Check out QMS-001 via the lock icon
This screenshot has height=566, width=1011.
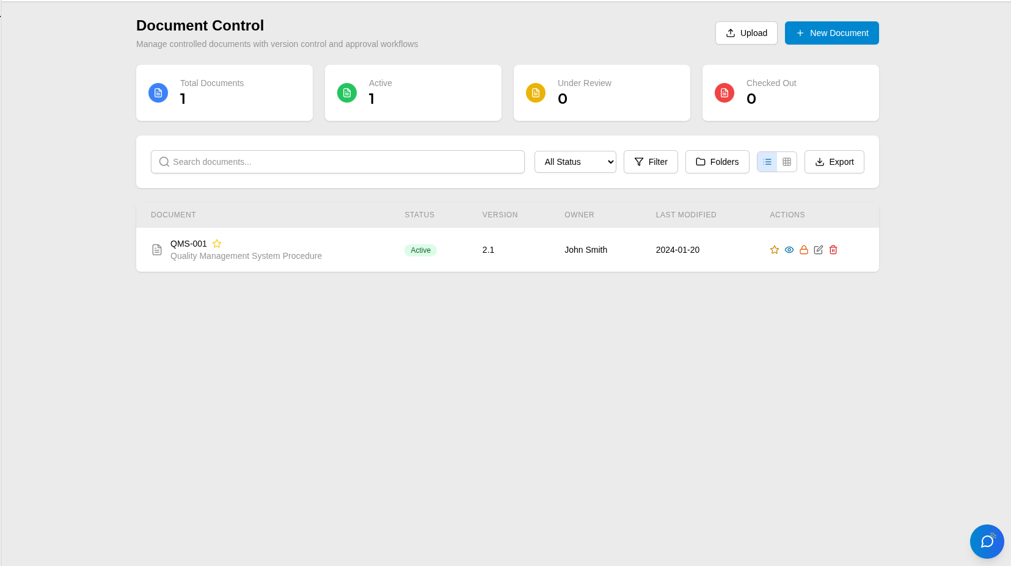click(x=804, y=250)
